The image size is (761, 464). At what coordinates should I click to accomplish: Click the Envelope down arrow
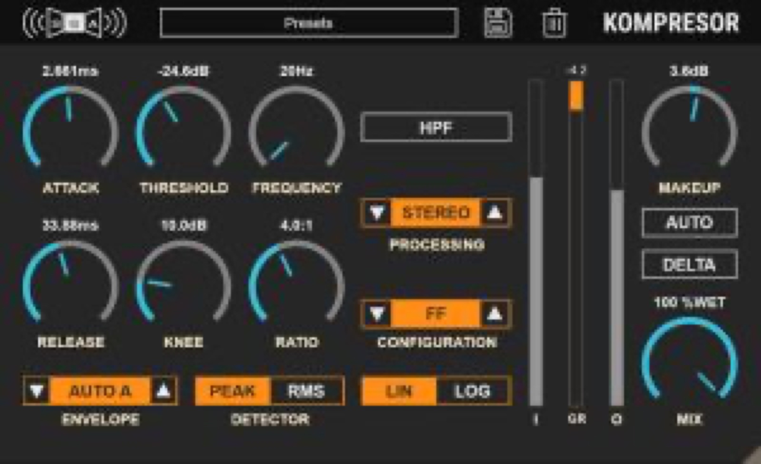click(37, 391)
